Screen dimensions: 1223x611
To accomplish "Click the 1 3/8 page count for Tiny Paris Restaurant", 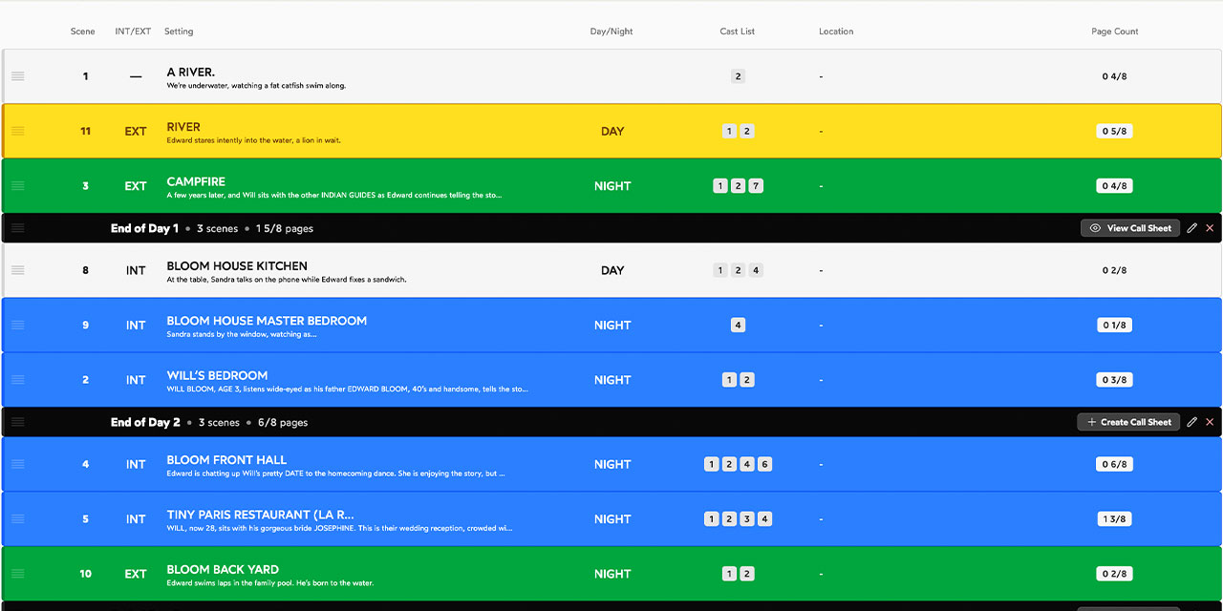I will coord(1114,519).
